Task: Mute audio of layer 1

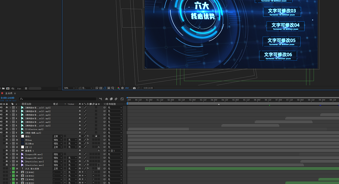Action: [1, 108]
